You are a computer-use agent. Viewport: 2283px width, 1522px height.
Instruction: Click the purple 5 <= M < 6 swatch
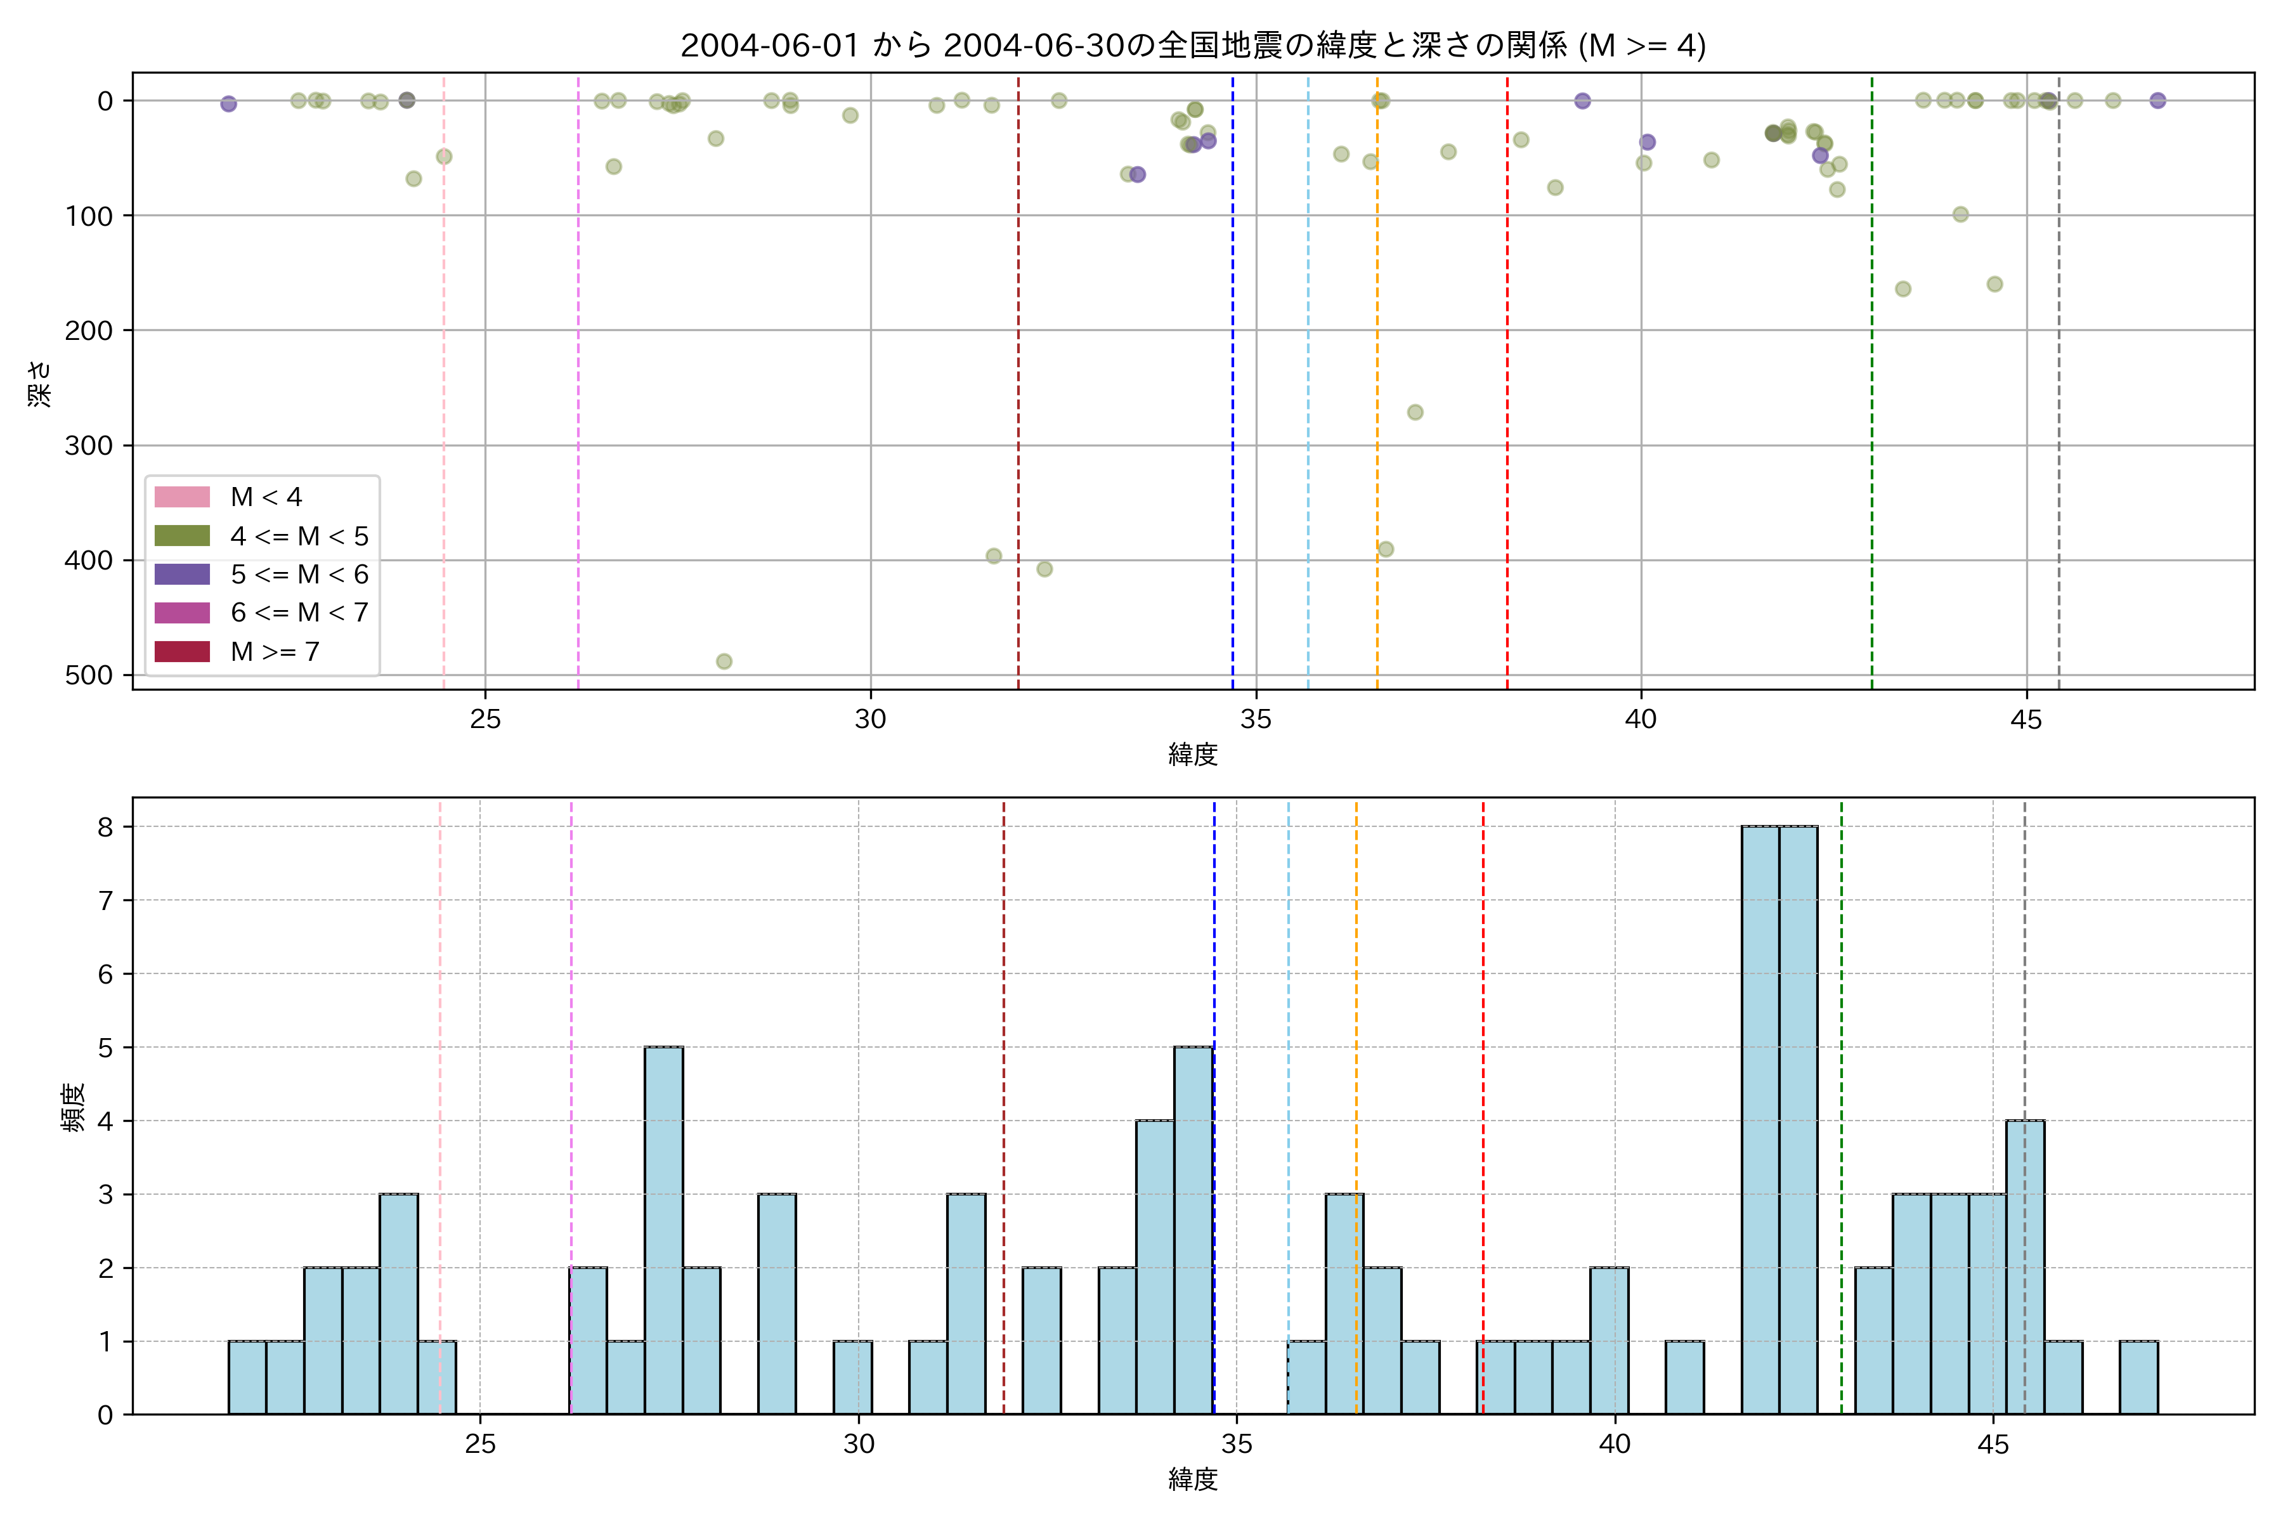click(x=181, y=574)
